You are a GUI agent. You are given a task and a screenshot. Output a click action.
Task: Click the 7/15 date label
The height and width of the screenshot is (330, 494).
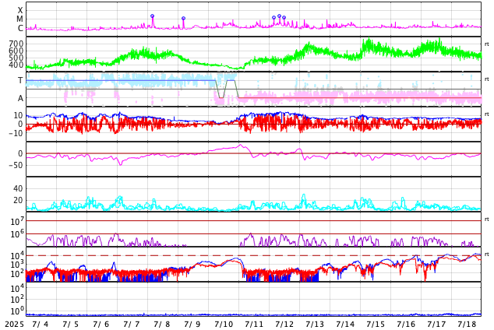[x=376, y=325]
